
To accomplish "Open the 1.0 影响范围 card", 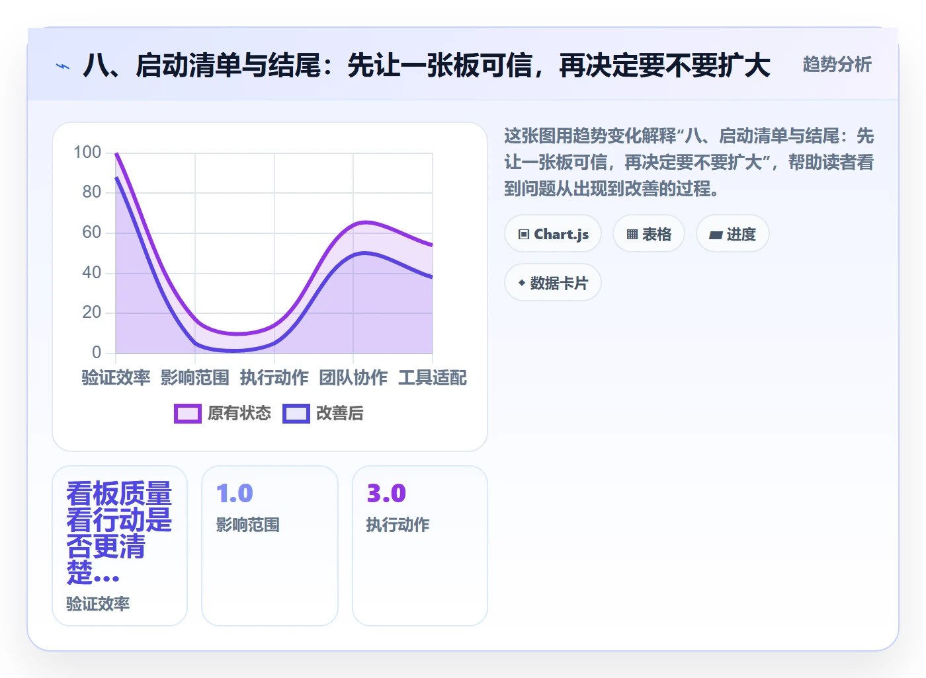I will coord(270,546).
